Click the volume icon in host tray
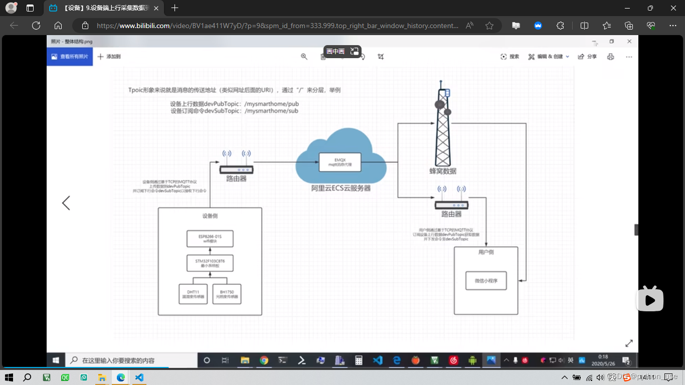685x385 pixels. pyautogui.click(x=601, y=377)
